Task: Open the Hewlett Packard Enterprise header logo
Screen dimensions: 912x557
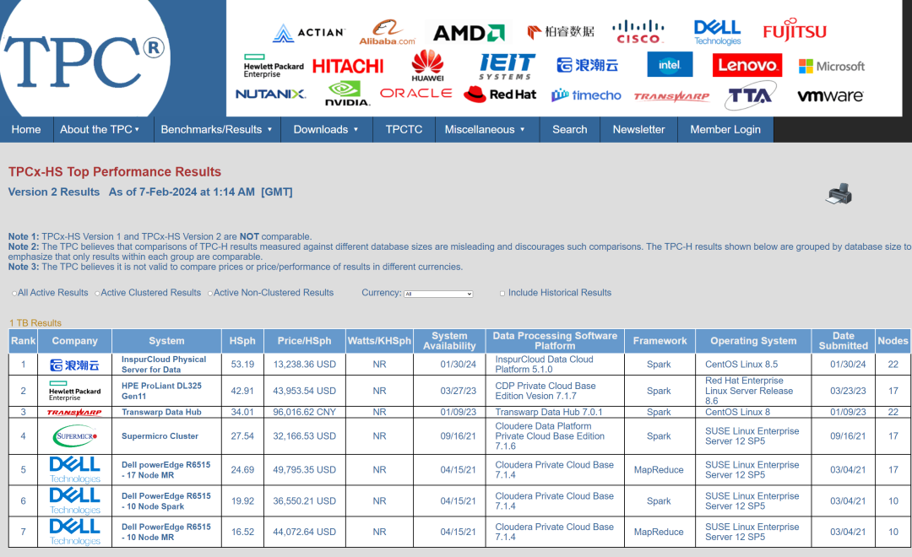Action: coord(274,66)
